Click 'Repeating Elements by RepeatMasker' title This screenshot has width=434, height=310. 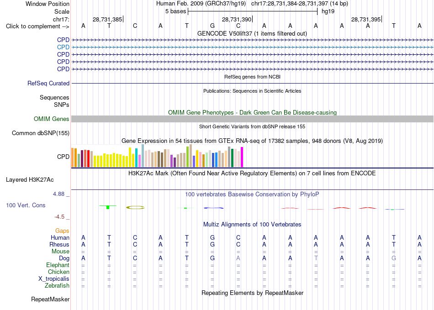[252, 293]
